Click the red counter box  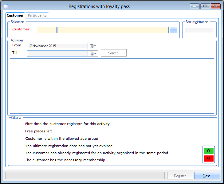tap(209, 158)
